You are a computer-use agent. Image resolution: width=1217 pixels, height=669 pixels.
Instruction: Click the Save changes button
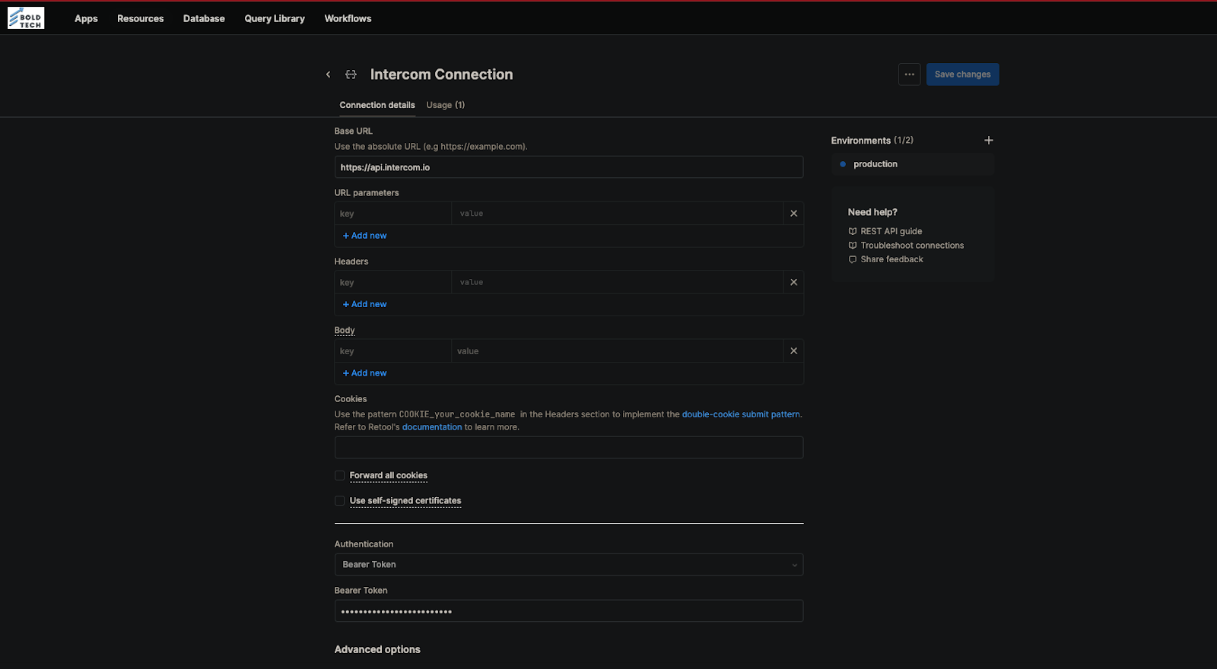click(962, 75)
